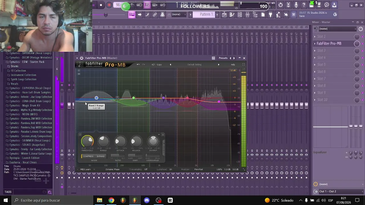
Task: Open the Drums folder in the browser
Action: [15, 66]
